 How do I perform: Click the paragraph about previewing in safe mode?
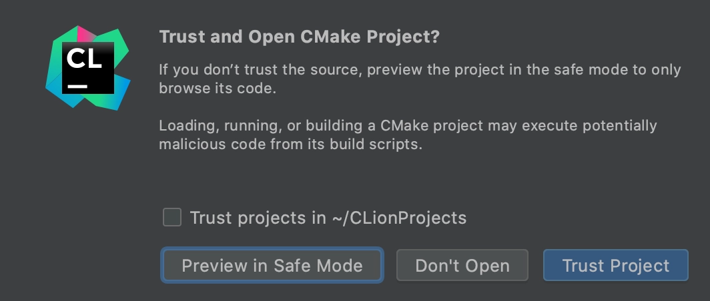tap(420, 79)
